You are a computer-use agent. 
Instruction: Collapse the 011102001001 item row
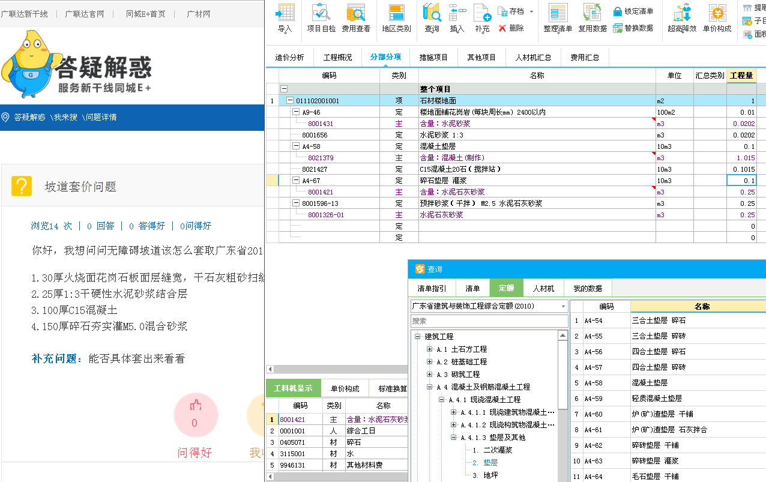point(290,101)
